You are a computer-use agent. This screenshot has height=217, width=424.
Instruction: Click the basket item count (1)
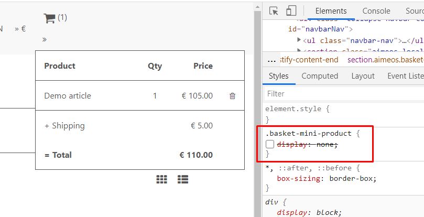pyautogui.click(x=62, y=18)
